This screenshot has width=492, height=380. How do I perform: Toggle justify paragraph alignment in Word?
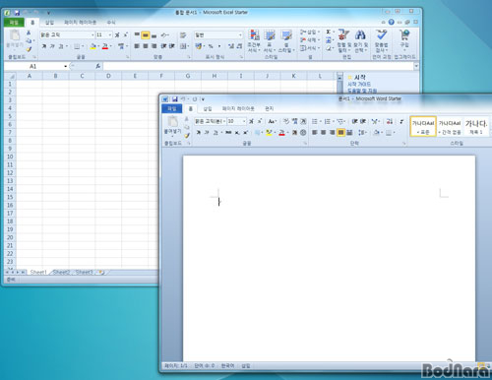pyautogui.click(x=340, y=133)
